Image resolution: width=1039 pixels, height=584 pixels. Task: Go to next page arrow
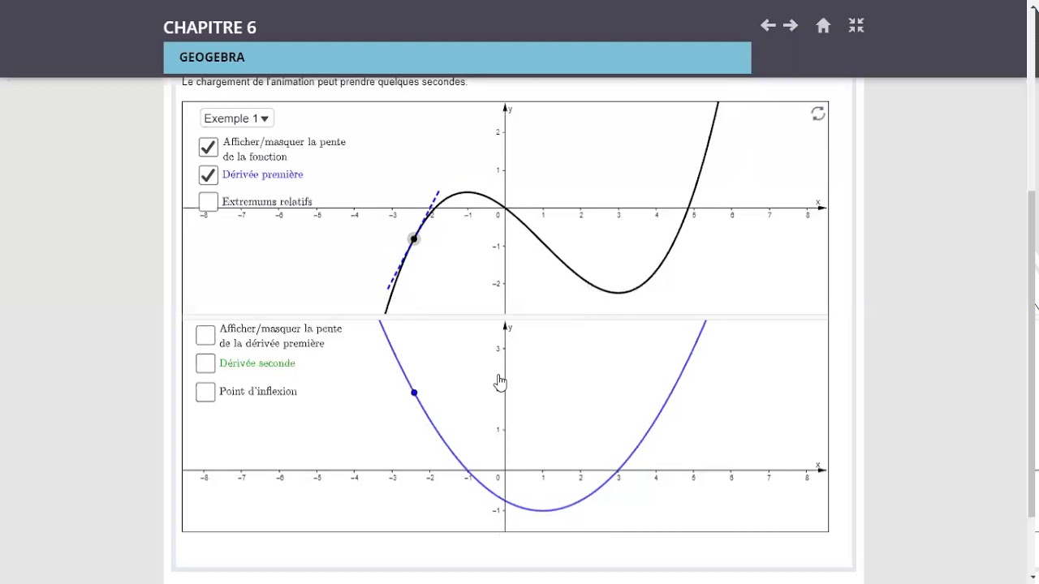point(791,26)
